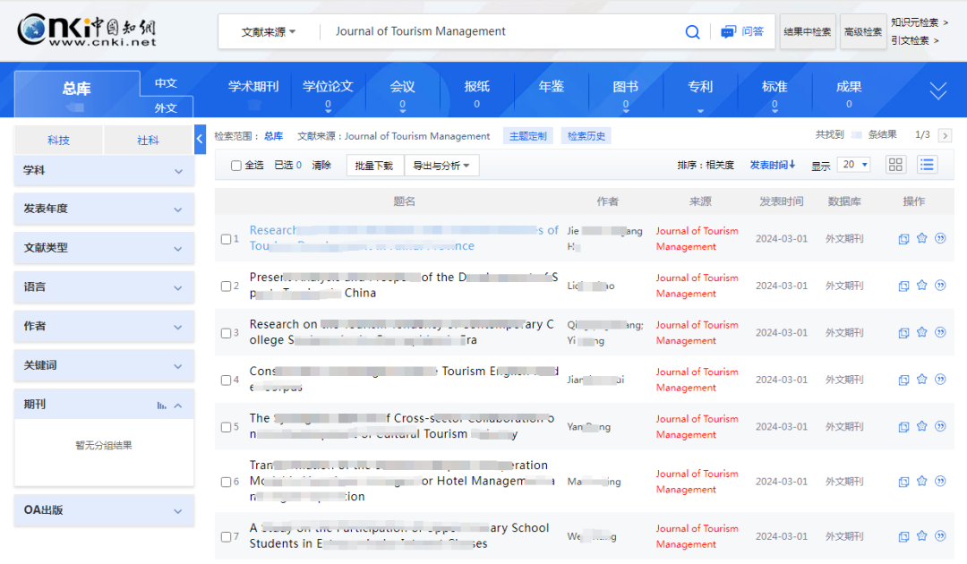Expand the 学科 filter panel

(104, 171)
